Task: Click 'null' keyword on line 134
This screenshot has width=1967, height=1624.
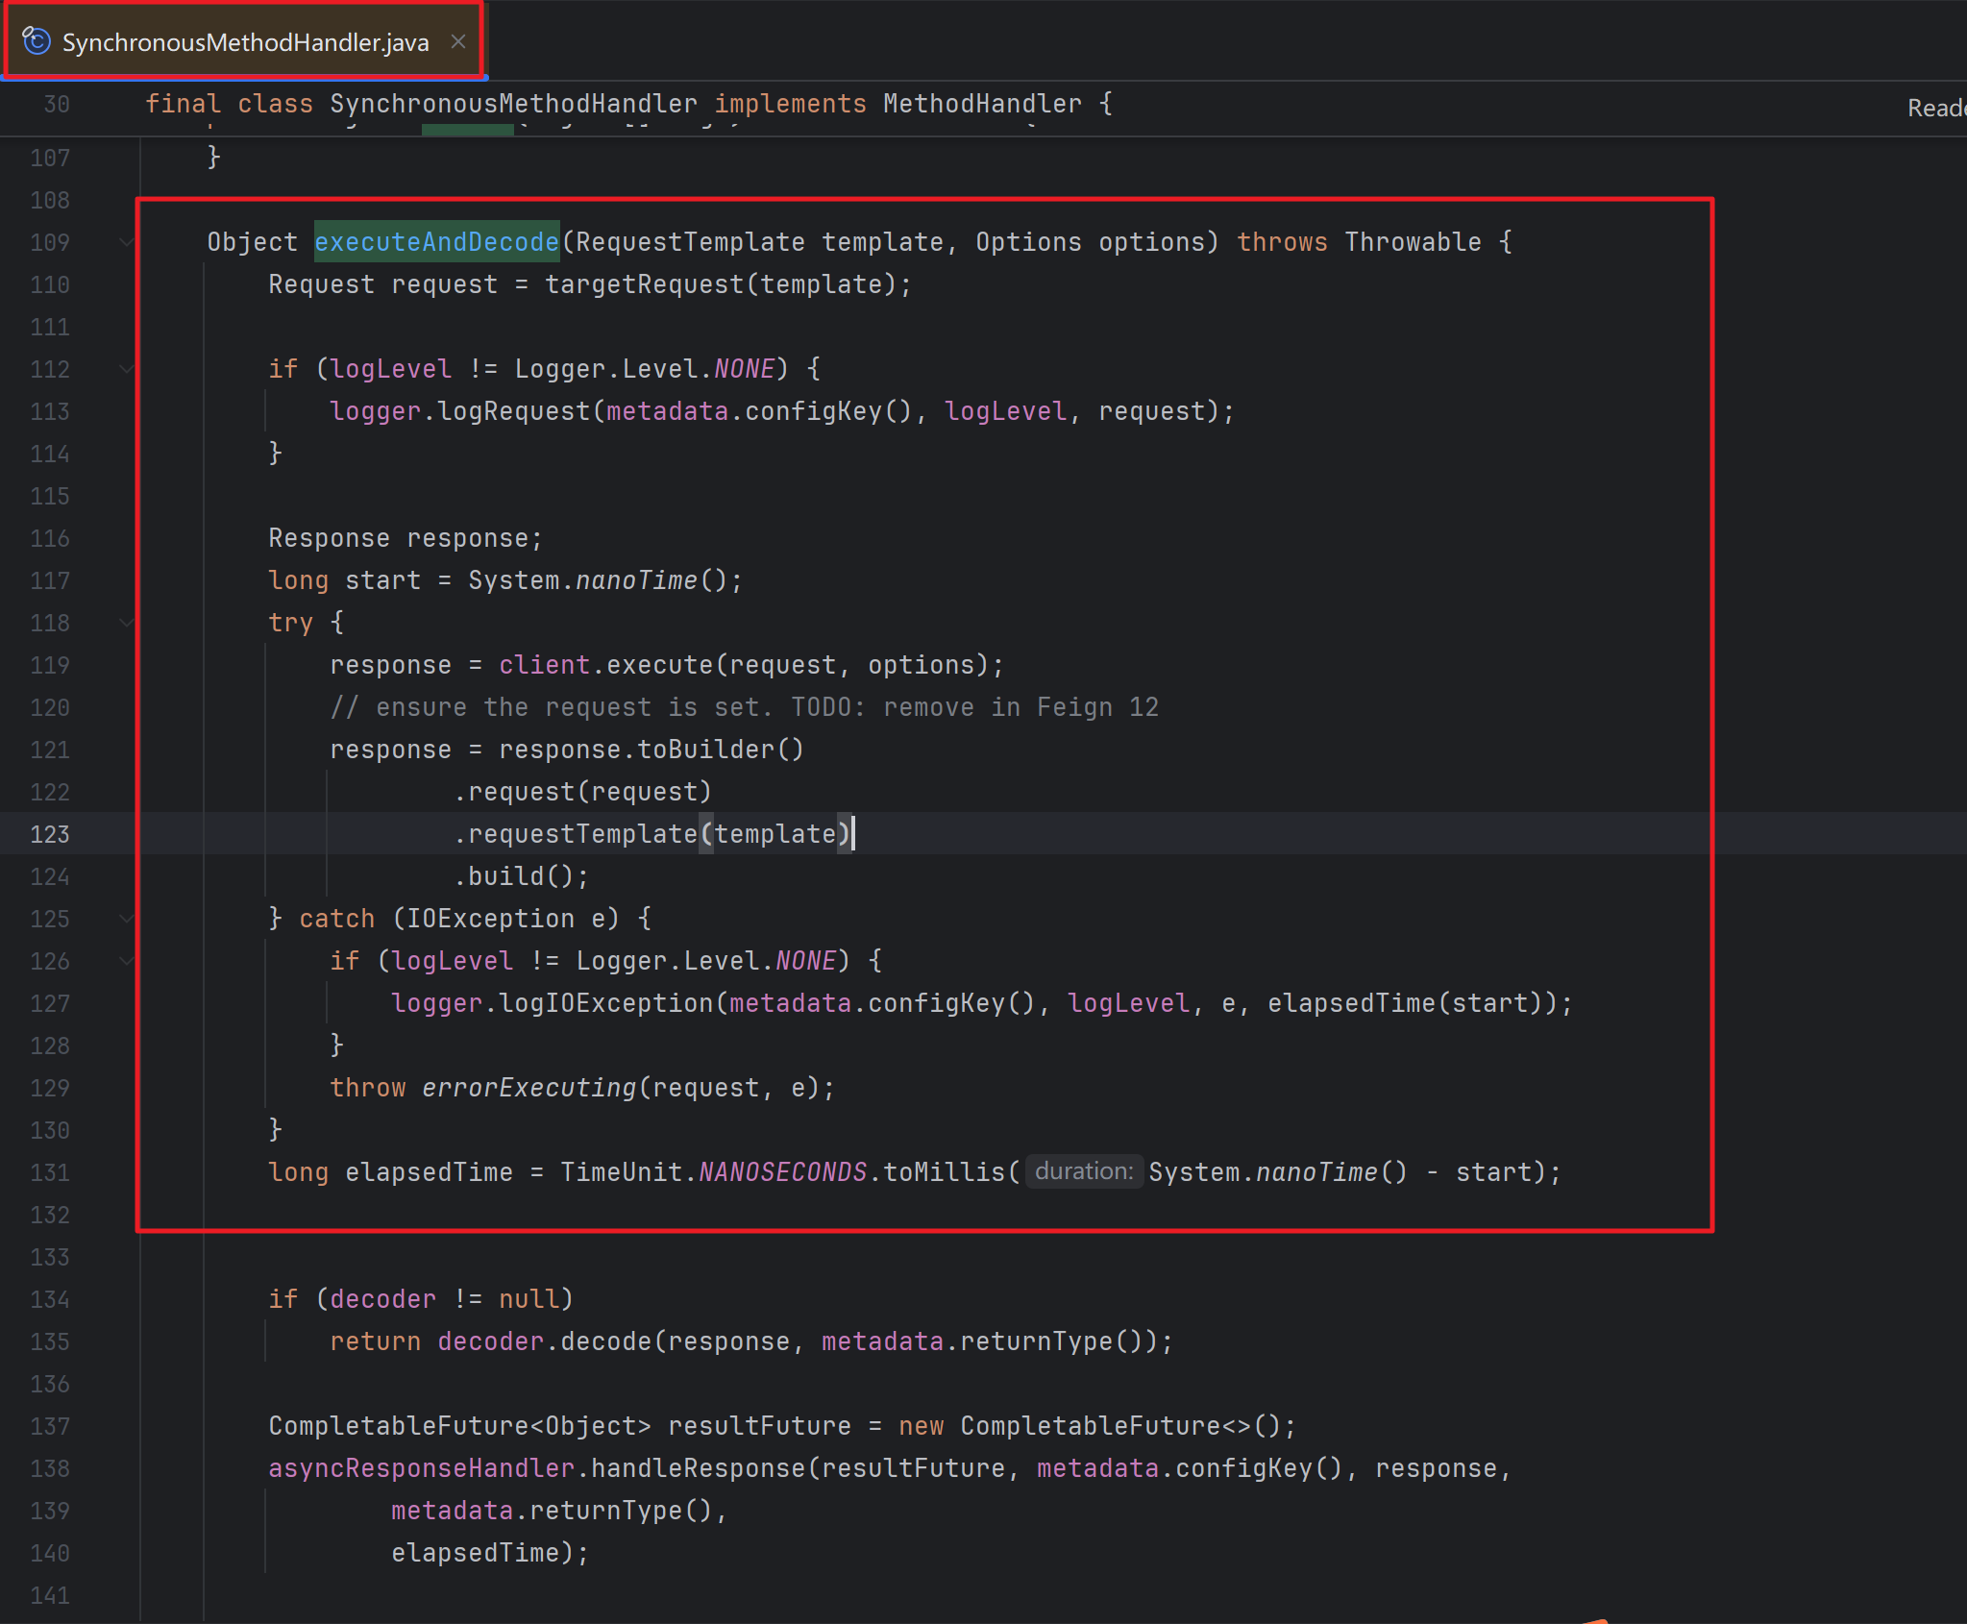Action: [529, 1299]
